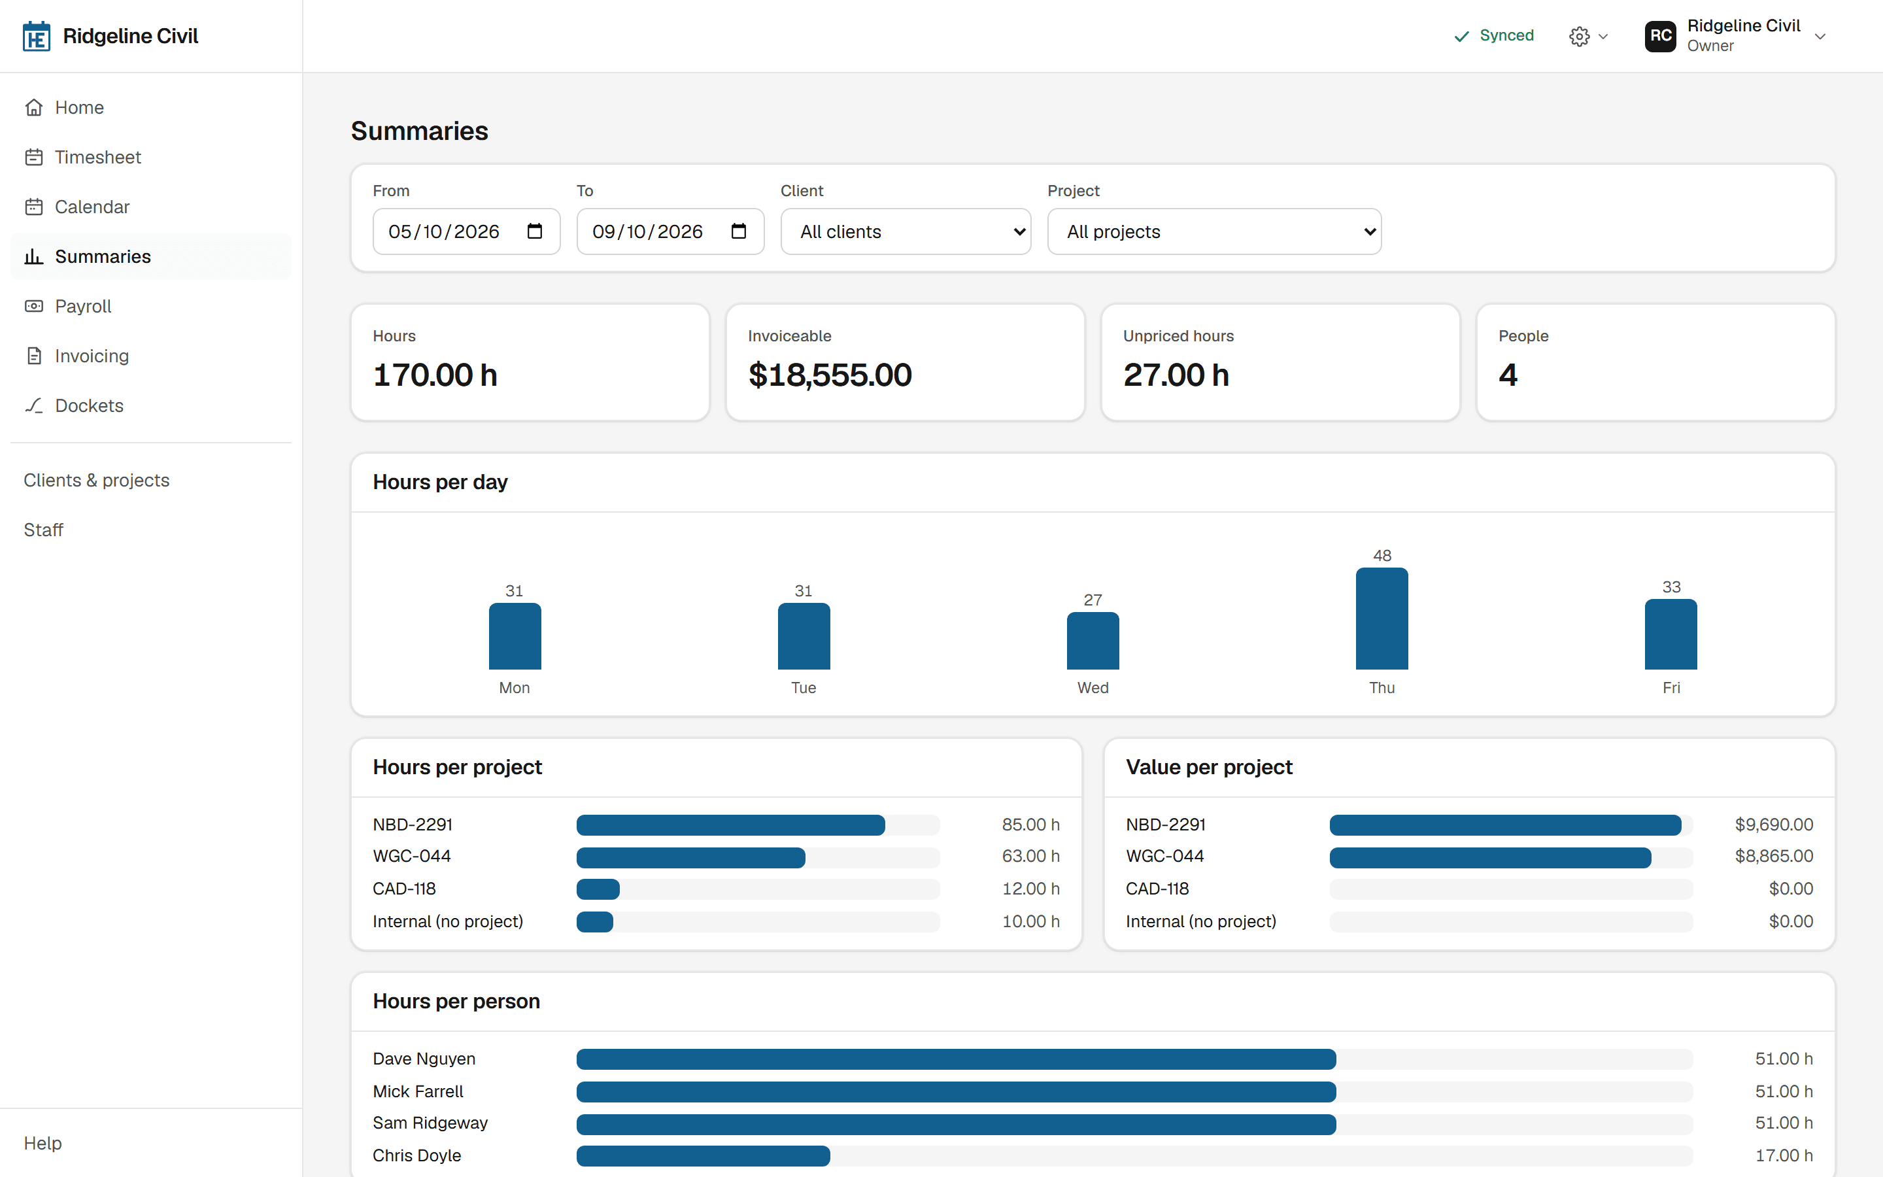Click the 170.00 h Hours total
This screenshot has width=1883, height=1177.
(435, 375)
